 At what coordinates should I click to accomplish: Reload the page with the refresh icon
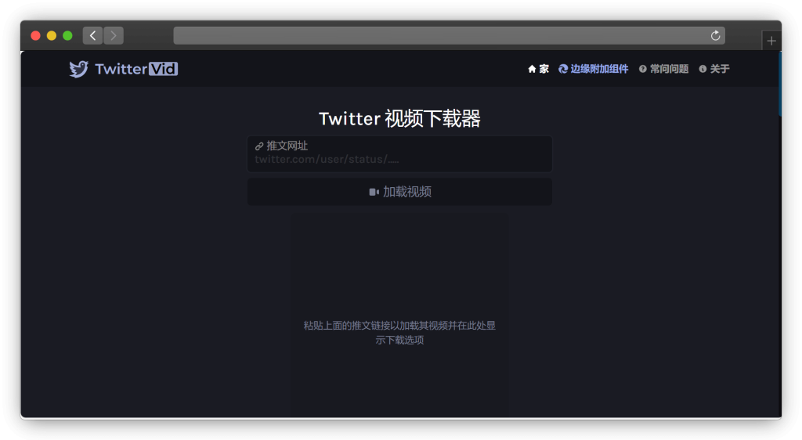tap(715, 35)
